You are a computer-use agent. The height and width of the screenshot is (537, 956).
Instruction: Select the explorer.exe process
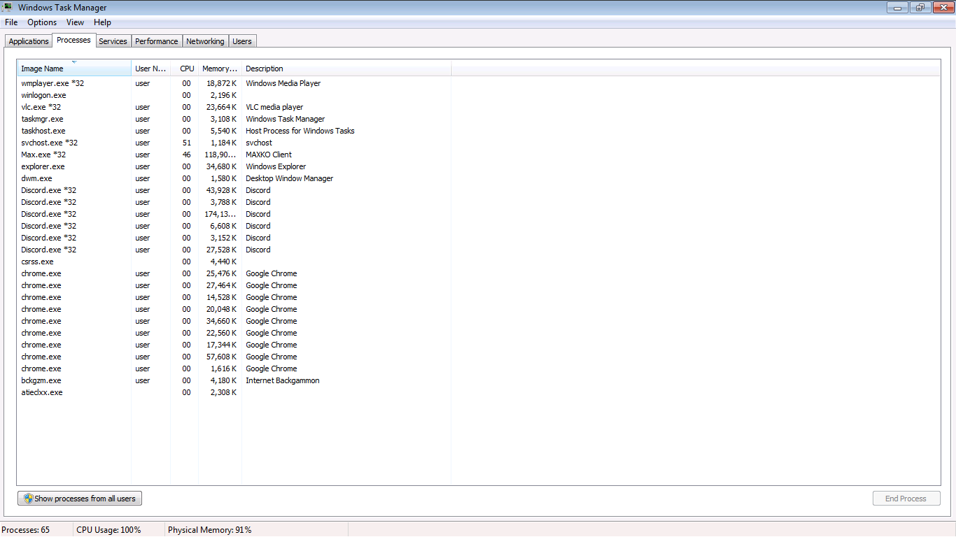[234, 166]
